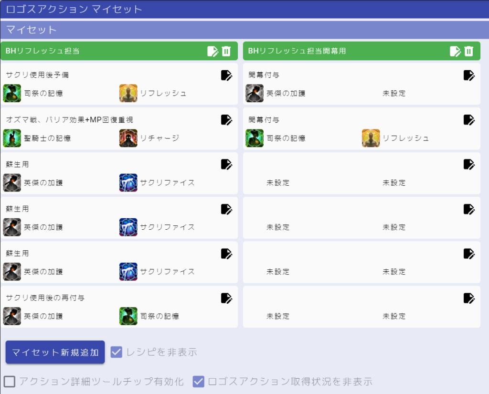Click the サクリ使用後予備 row label
Image resolution: width=489 pixels, height=394 pixels.
point(37,75)
